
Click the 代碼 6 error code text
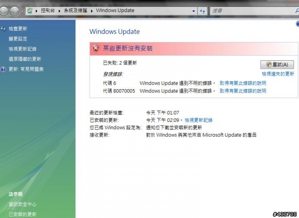[x=109, y=83]
